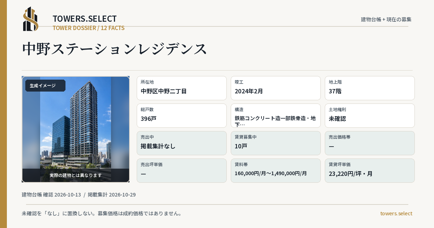Open the towers.select footer link
The width and height of the screenshot is (434, 228).
(x=396, y=214)
